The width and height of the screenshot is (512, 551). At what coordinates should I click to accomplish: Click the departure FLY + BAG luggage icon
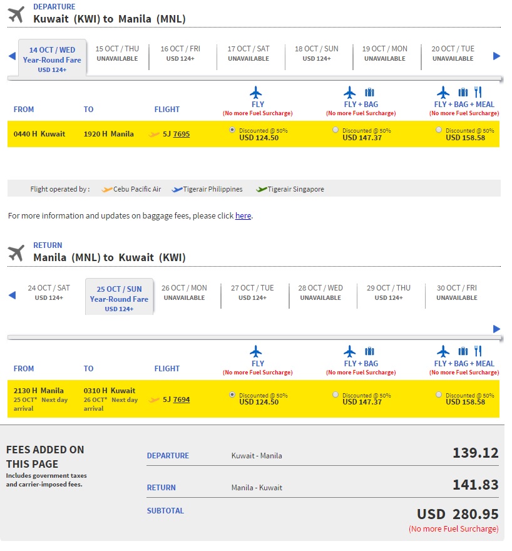[x=369, y=93]
